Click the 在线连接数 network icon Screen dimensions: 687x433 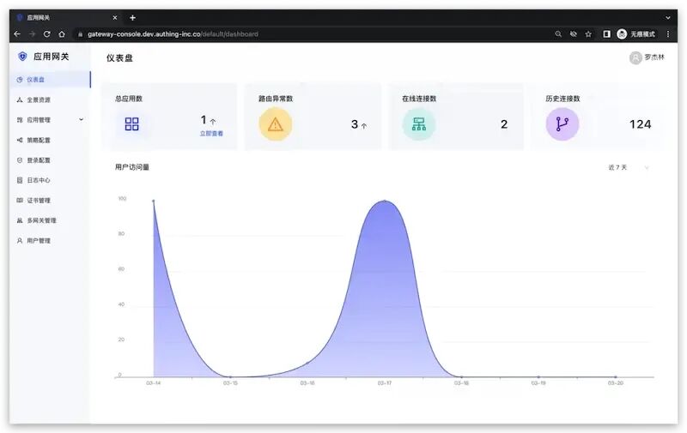coord(419,124)
